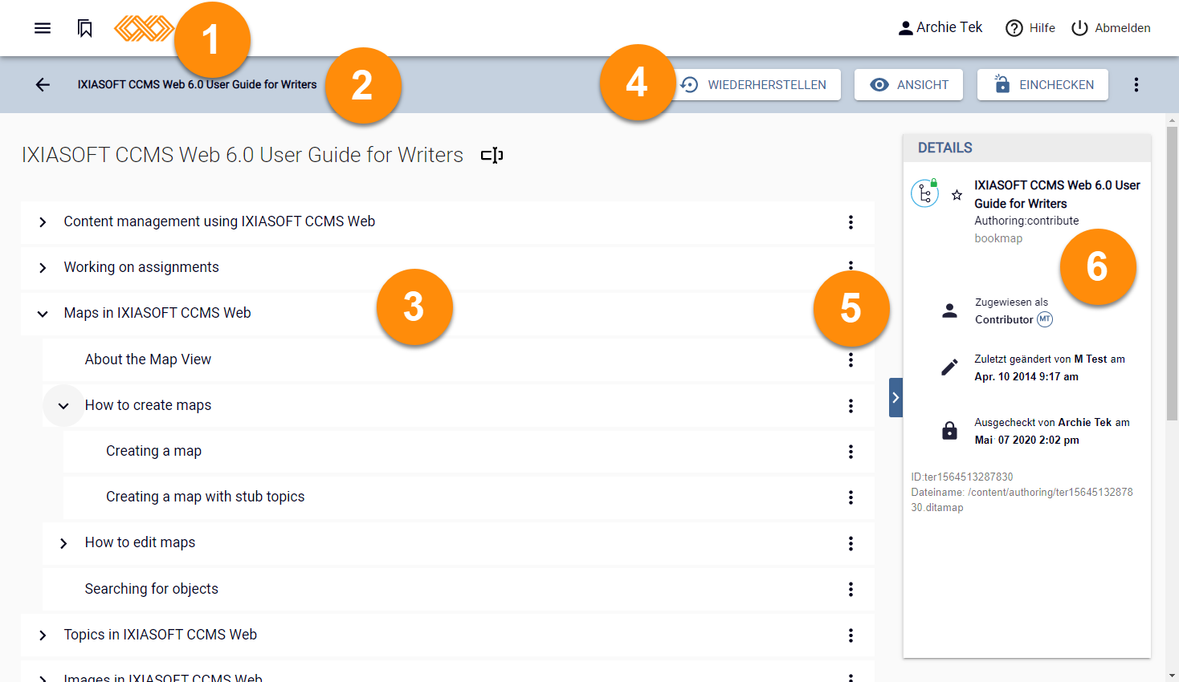The width and height of the screenshot is (1179, 682).
Task: Click the MT badge next to Contributor
Action: [1045, 319]
